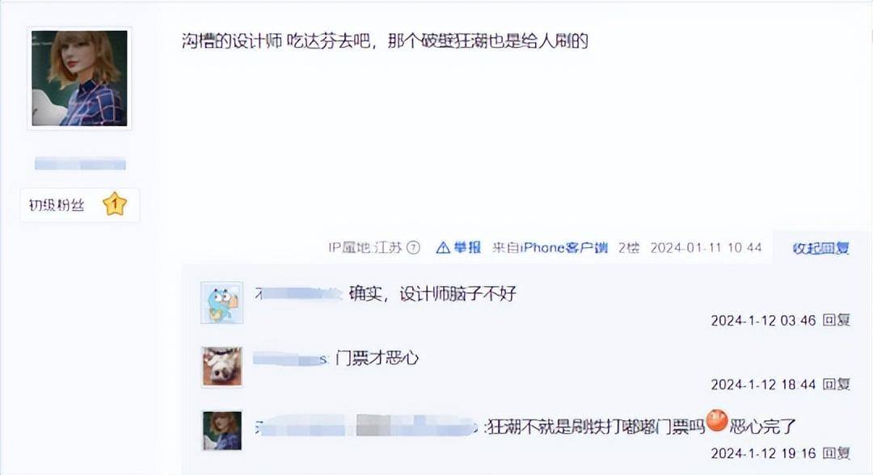The width and height of the screenshot is (873, 475).
Task: Click the question mark icon beside IP属地
Action: click(413, 247)
